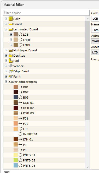Select the PF appearance row
The height and width of the screenshot is (173, 99).
point(44,150)
